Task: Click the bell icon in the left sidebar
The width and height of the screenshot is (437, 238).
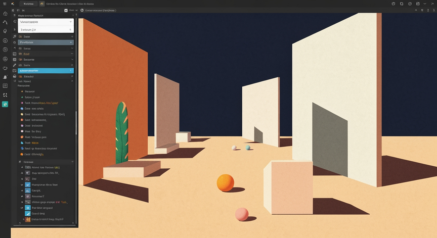Action: 5,77
